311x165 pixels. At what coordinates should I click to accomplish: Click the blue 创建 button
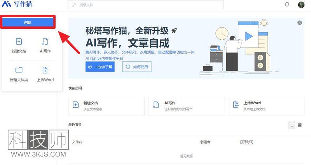(x=28, y=23)
